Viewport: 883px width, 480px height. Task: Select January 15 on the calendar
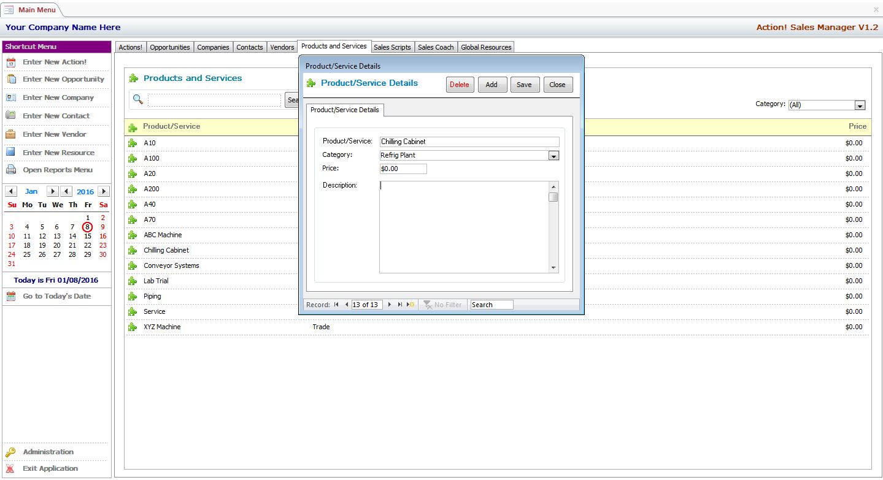88,236
